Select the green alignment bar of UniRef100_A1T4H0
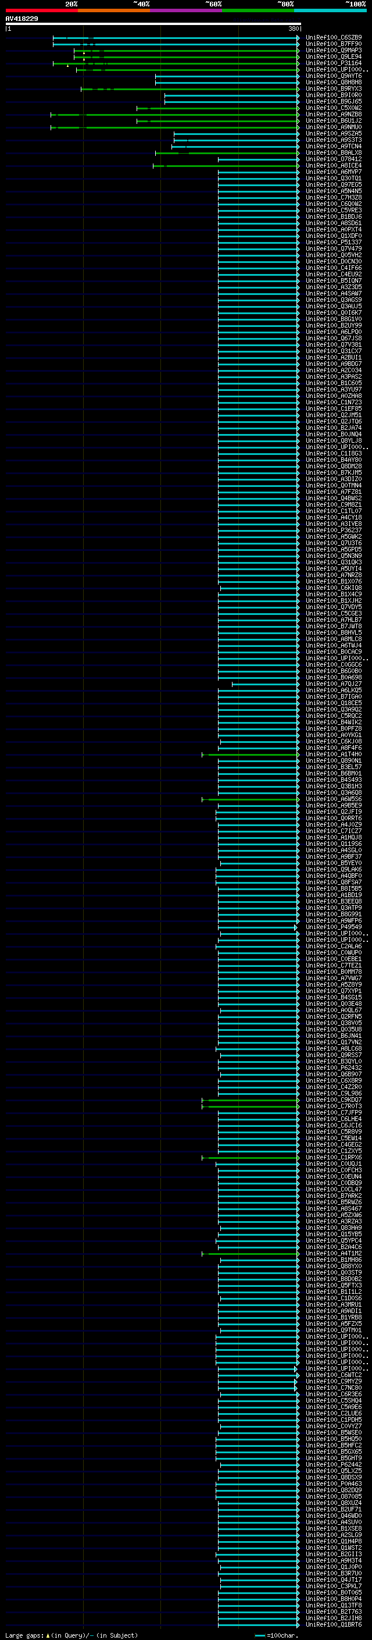 click(251, 755)
